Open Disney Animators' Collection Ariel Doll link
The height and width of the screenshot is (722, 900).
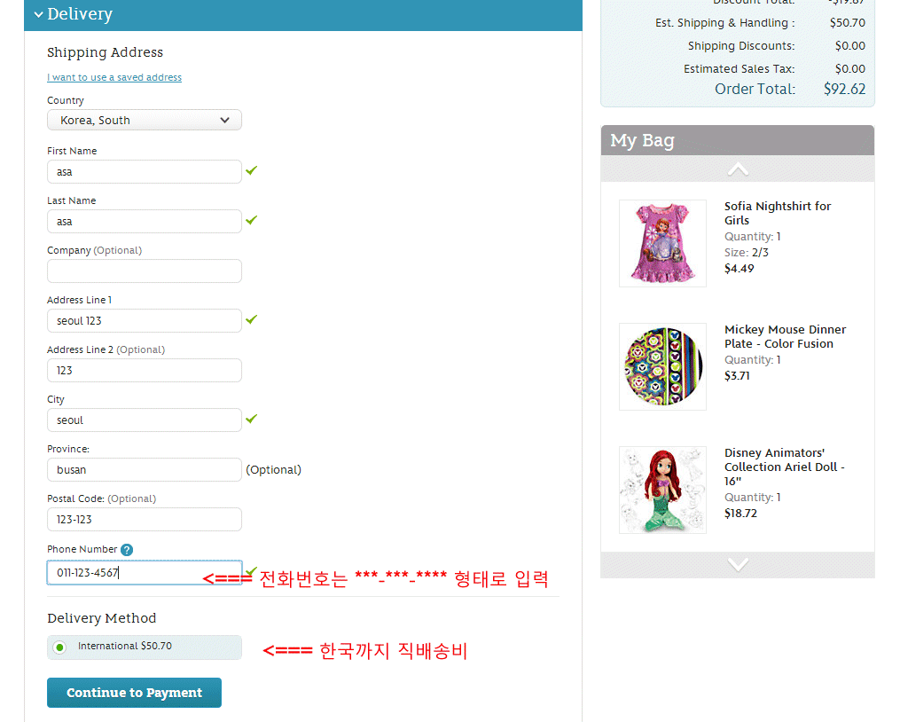784,467
